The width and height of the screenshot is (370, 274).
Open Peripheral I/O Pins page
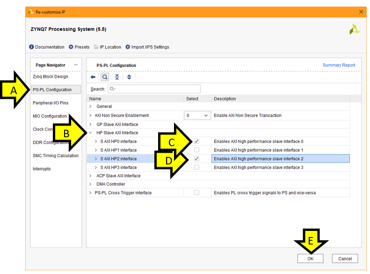click(51, 103)
